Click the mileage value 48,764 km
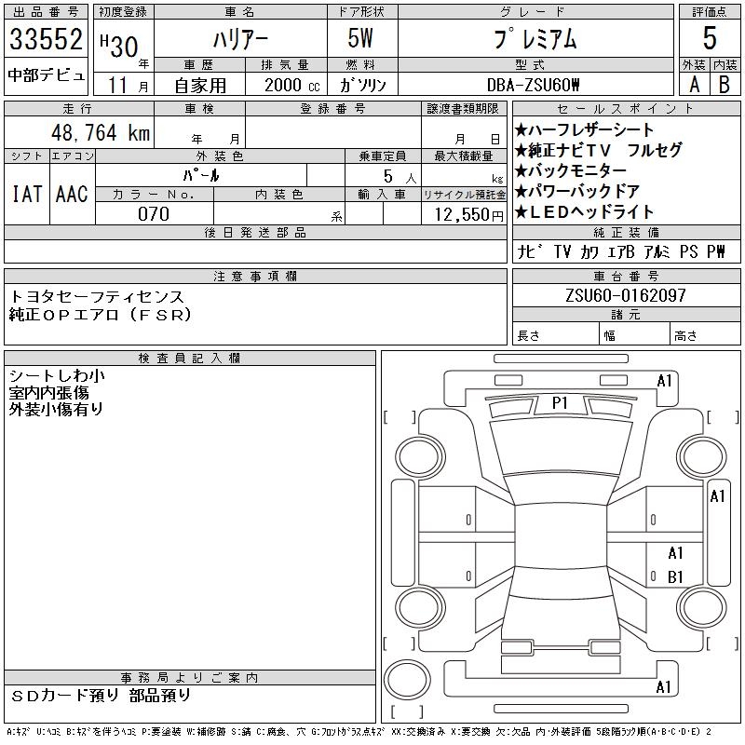 tap(101, 132)
